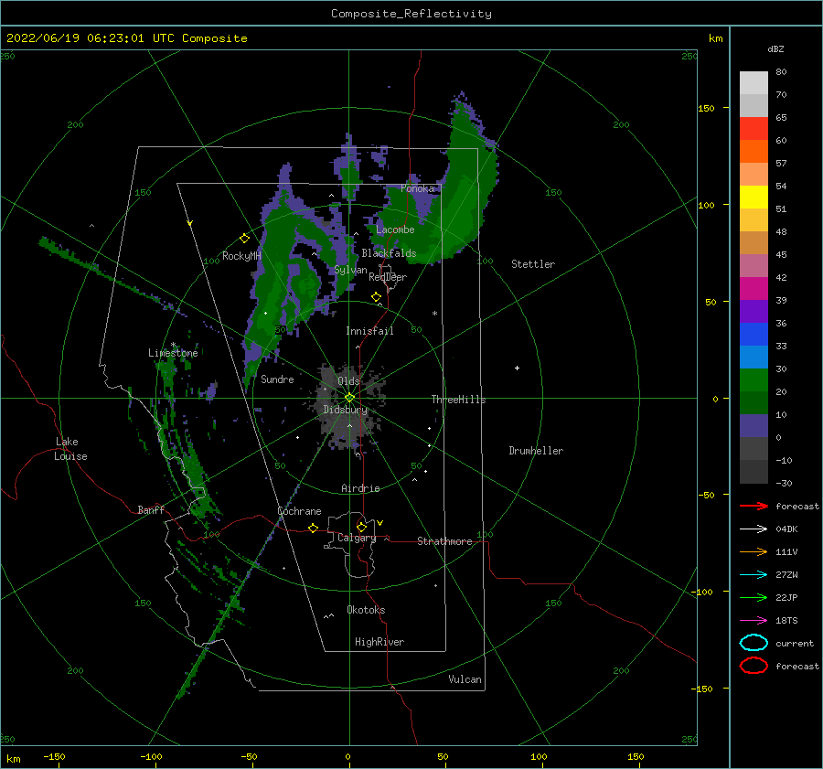Click the Sylvan label

point(350,270)
